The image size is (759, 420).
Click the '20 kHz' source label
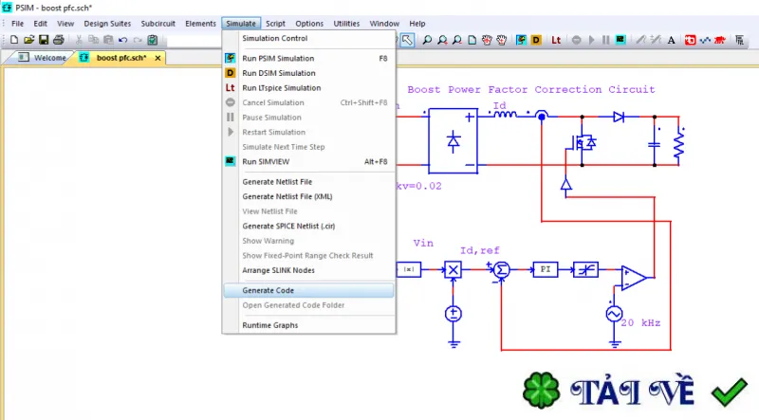(x=641, y=322)
